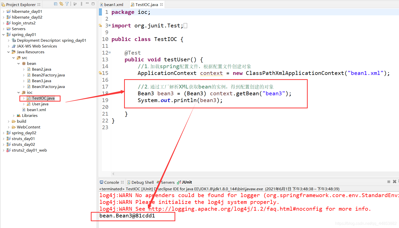Click the "bean1.xml" string in line 15
This screenshot has height=228, width=399.
365,73
